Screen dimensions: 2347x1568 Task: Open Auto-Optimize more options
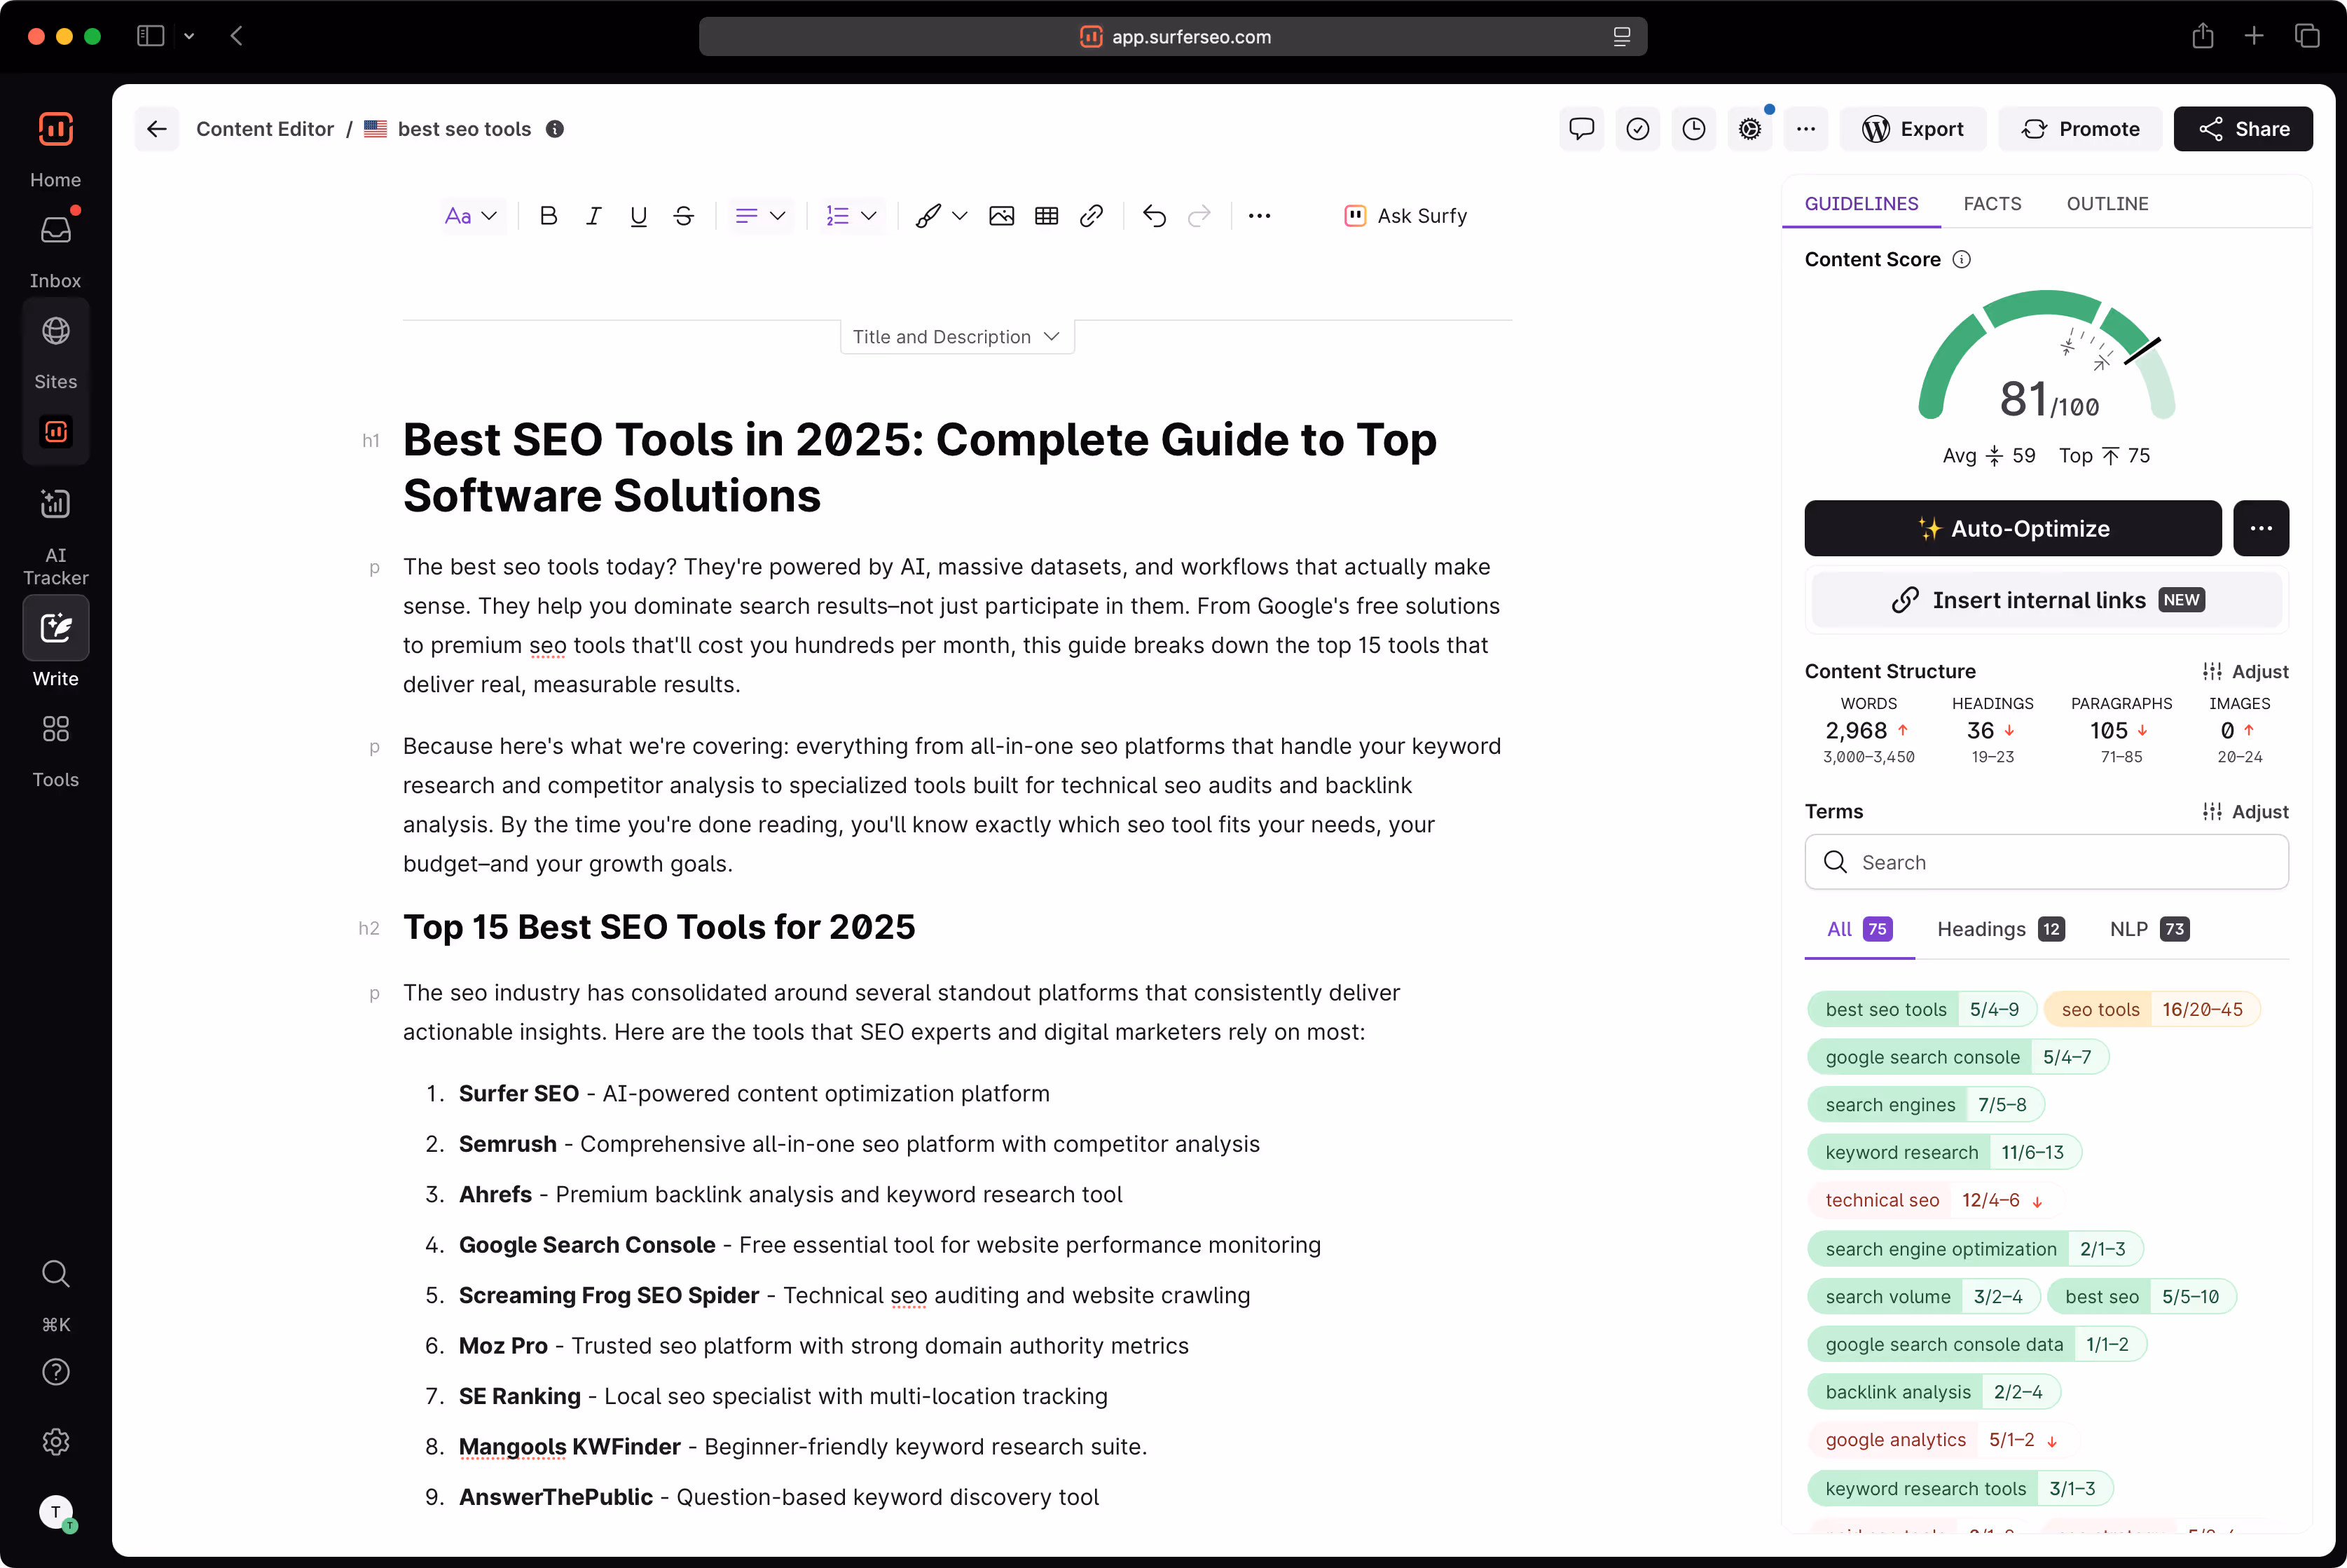click(x=2261, y=529)
